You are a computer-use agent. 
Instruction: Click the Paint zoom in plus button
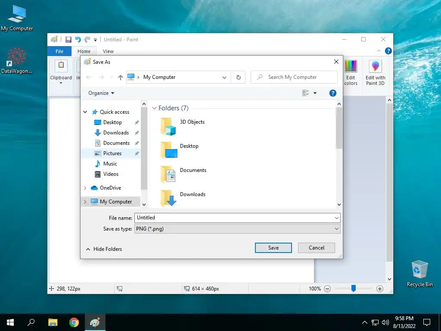click(380, 289)
